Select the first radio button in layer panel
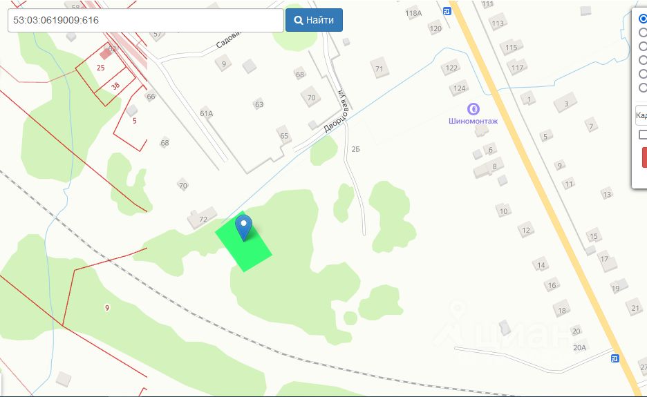The width and height of the screenshot is (647, 397). [642, 19]
